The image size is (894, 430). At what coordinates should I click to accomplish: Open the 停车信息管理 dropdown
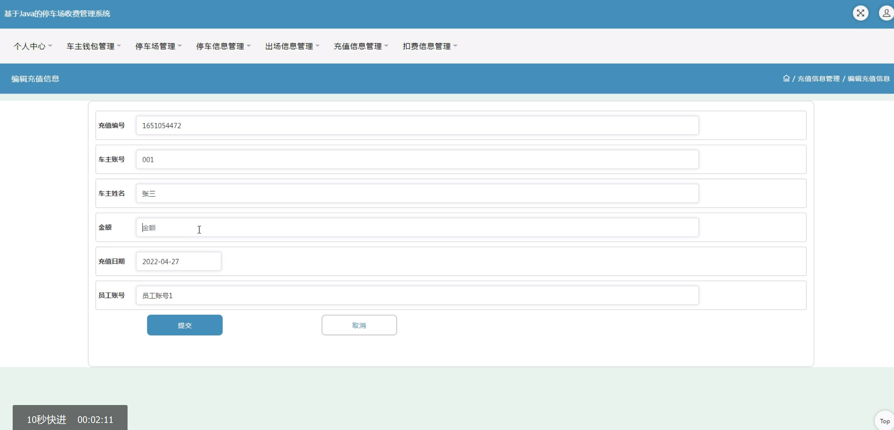[x=223, y=46]
